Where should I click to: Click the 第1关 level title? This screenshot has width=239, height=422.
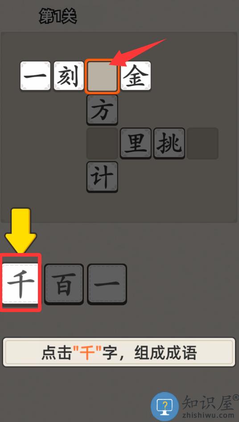(x=58, y=17)
